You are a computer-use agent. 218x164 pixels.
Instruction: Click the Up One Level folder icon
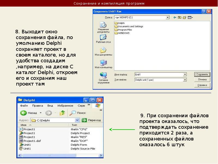(180, 17)
